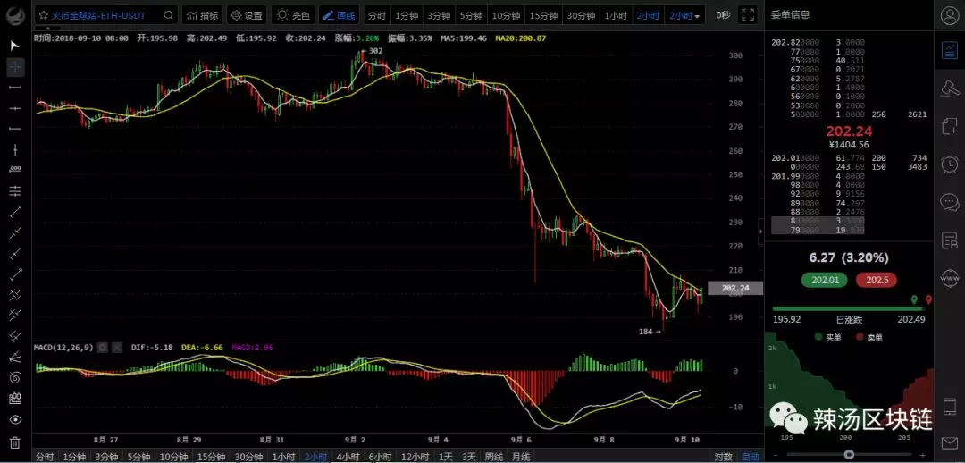
Task: Open the app logo in the top-left corner
Action: 16,15
